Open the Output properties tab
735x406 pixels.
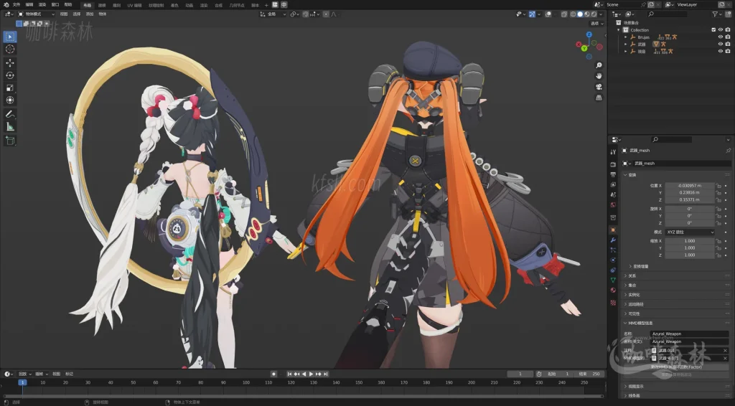613,175
